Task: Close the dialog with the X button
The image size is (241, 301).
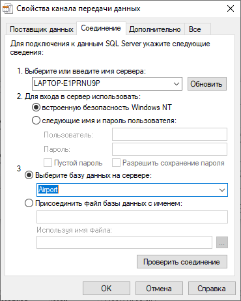Action: pyautogui.click(x=231, y=8)
